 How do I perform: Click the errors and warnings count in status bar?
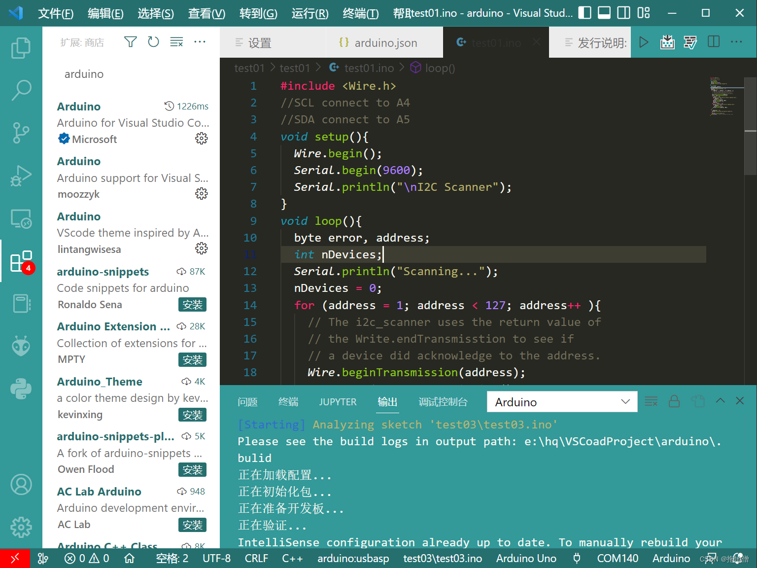pos(87,558)
